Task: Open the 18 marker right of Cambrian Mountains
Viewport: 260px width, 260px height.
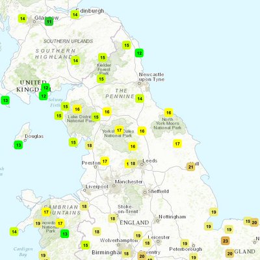Action: click(84, 206)
